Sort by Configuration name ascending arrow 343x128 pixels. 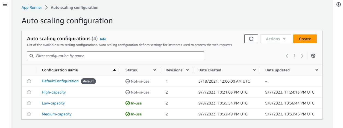coord(115,70)
